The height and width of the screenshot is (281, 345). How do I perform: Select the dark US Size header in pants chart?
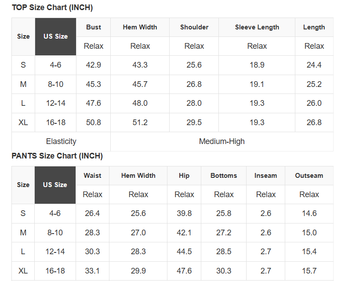(x=55, y=185)
